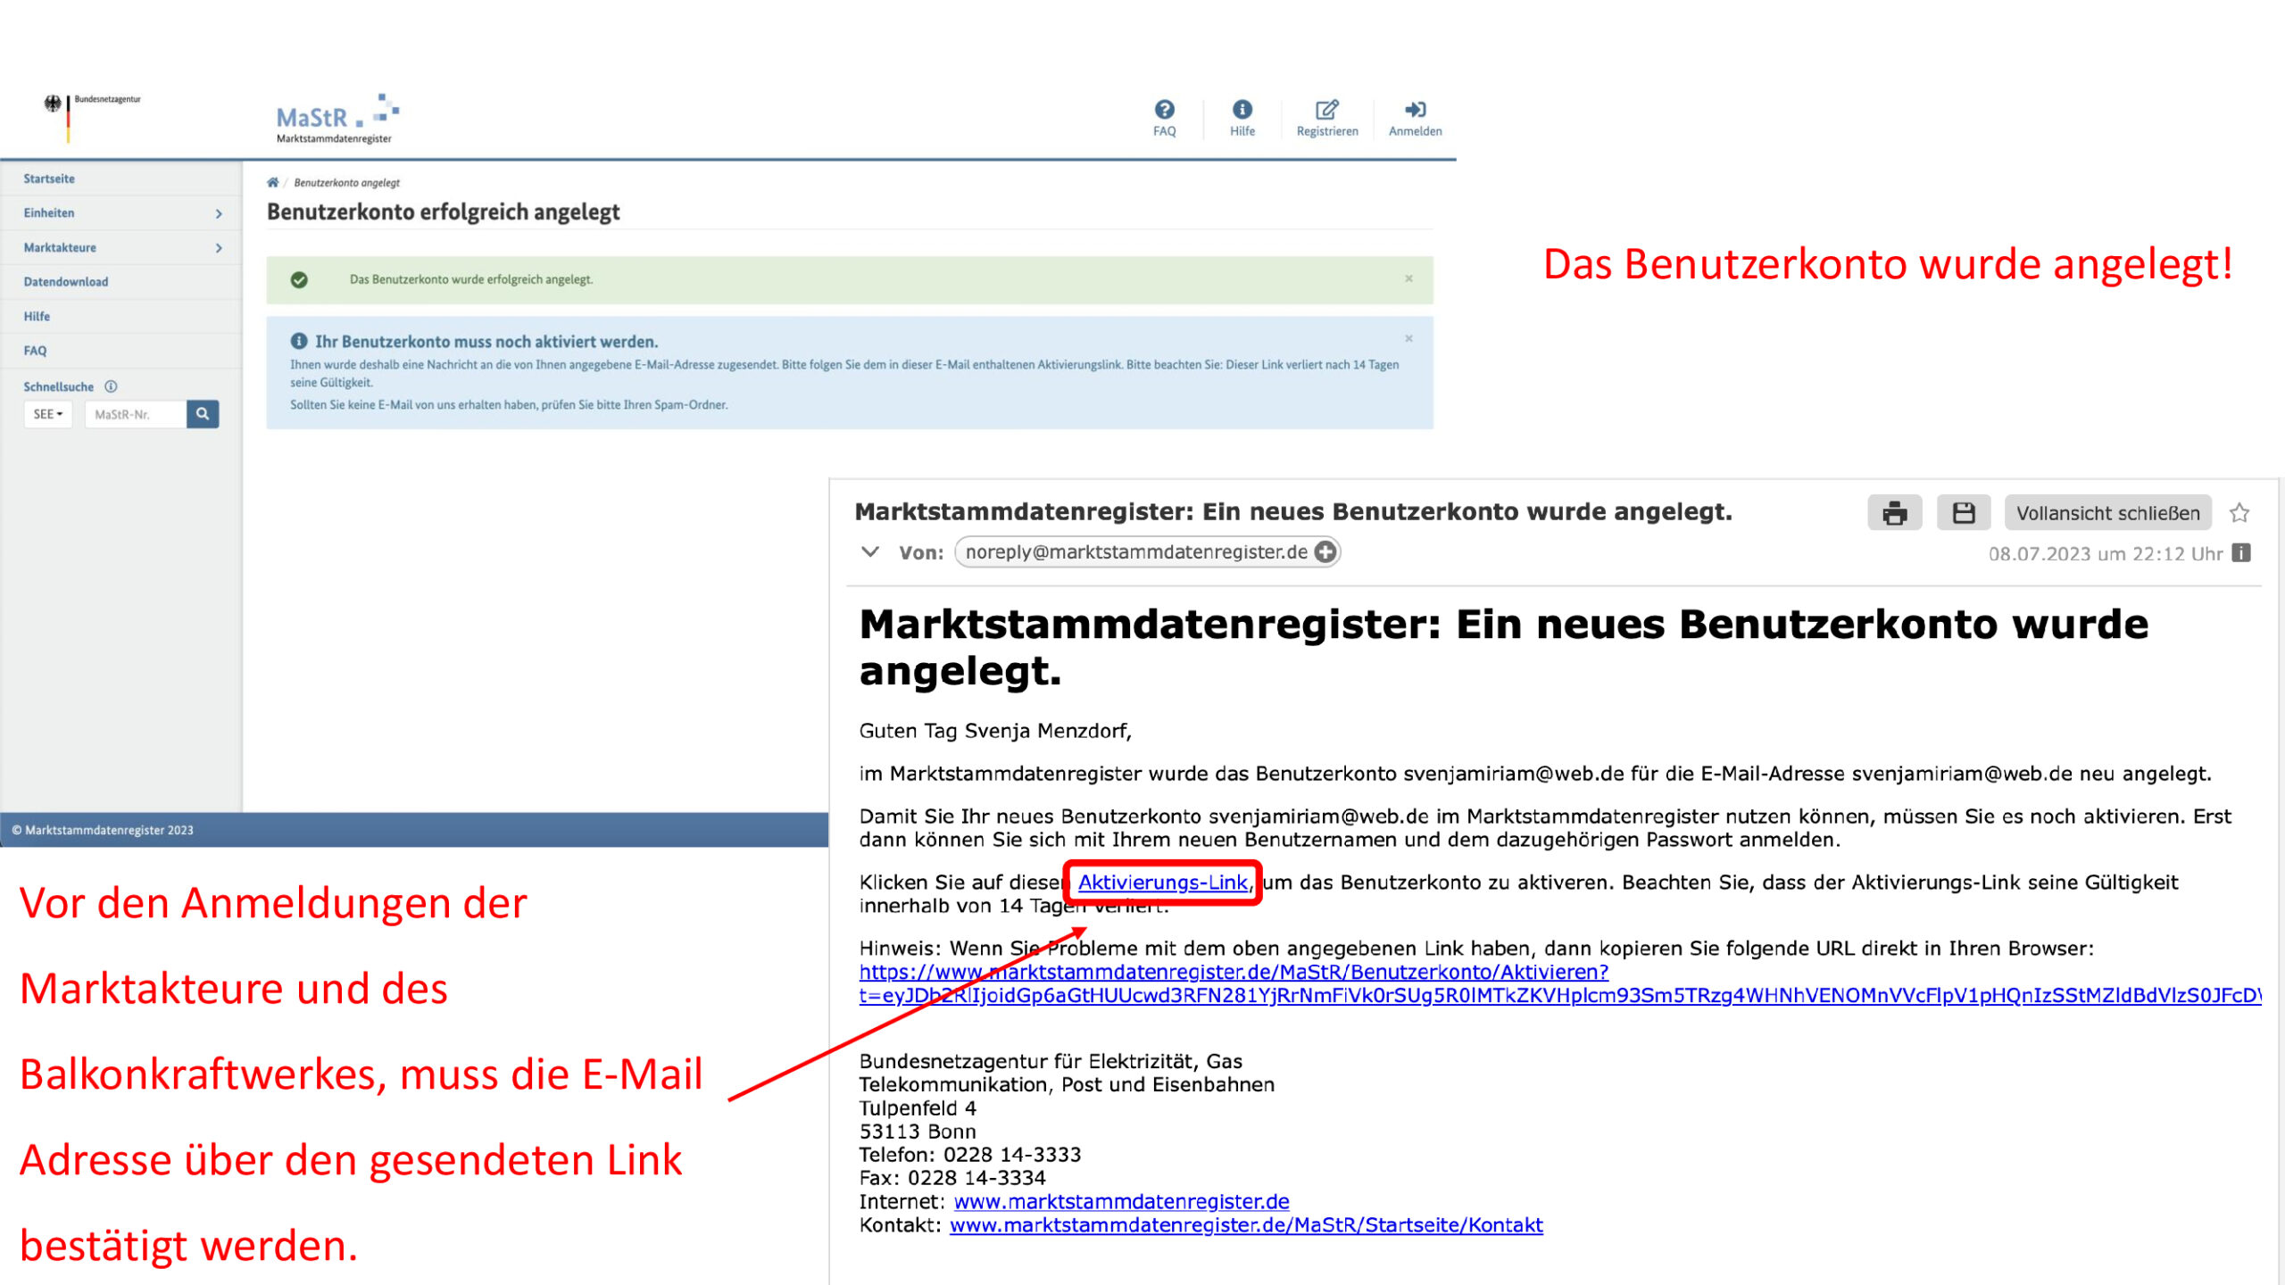
Task: Click the home breadcrumb icon
Action: click(272, 182)
